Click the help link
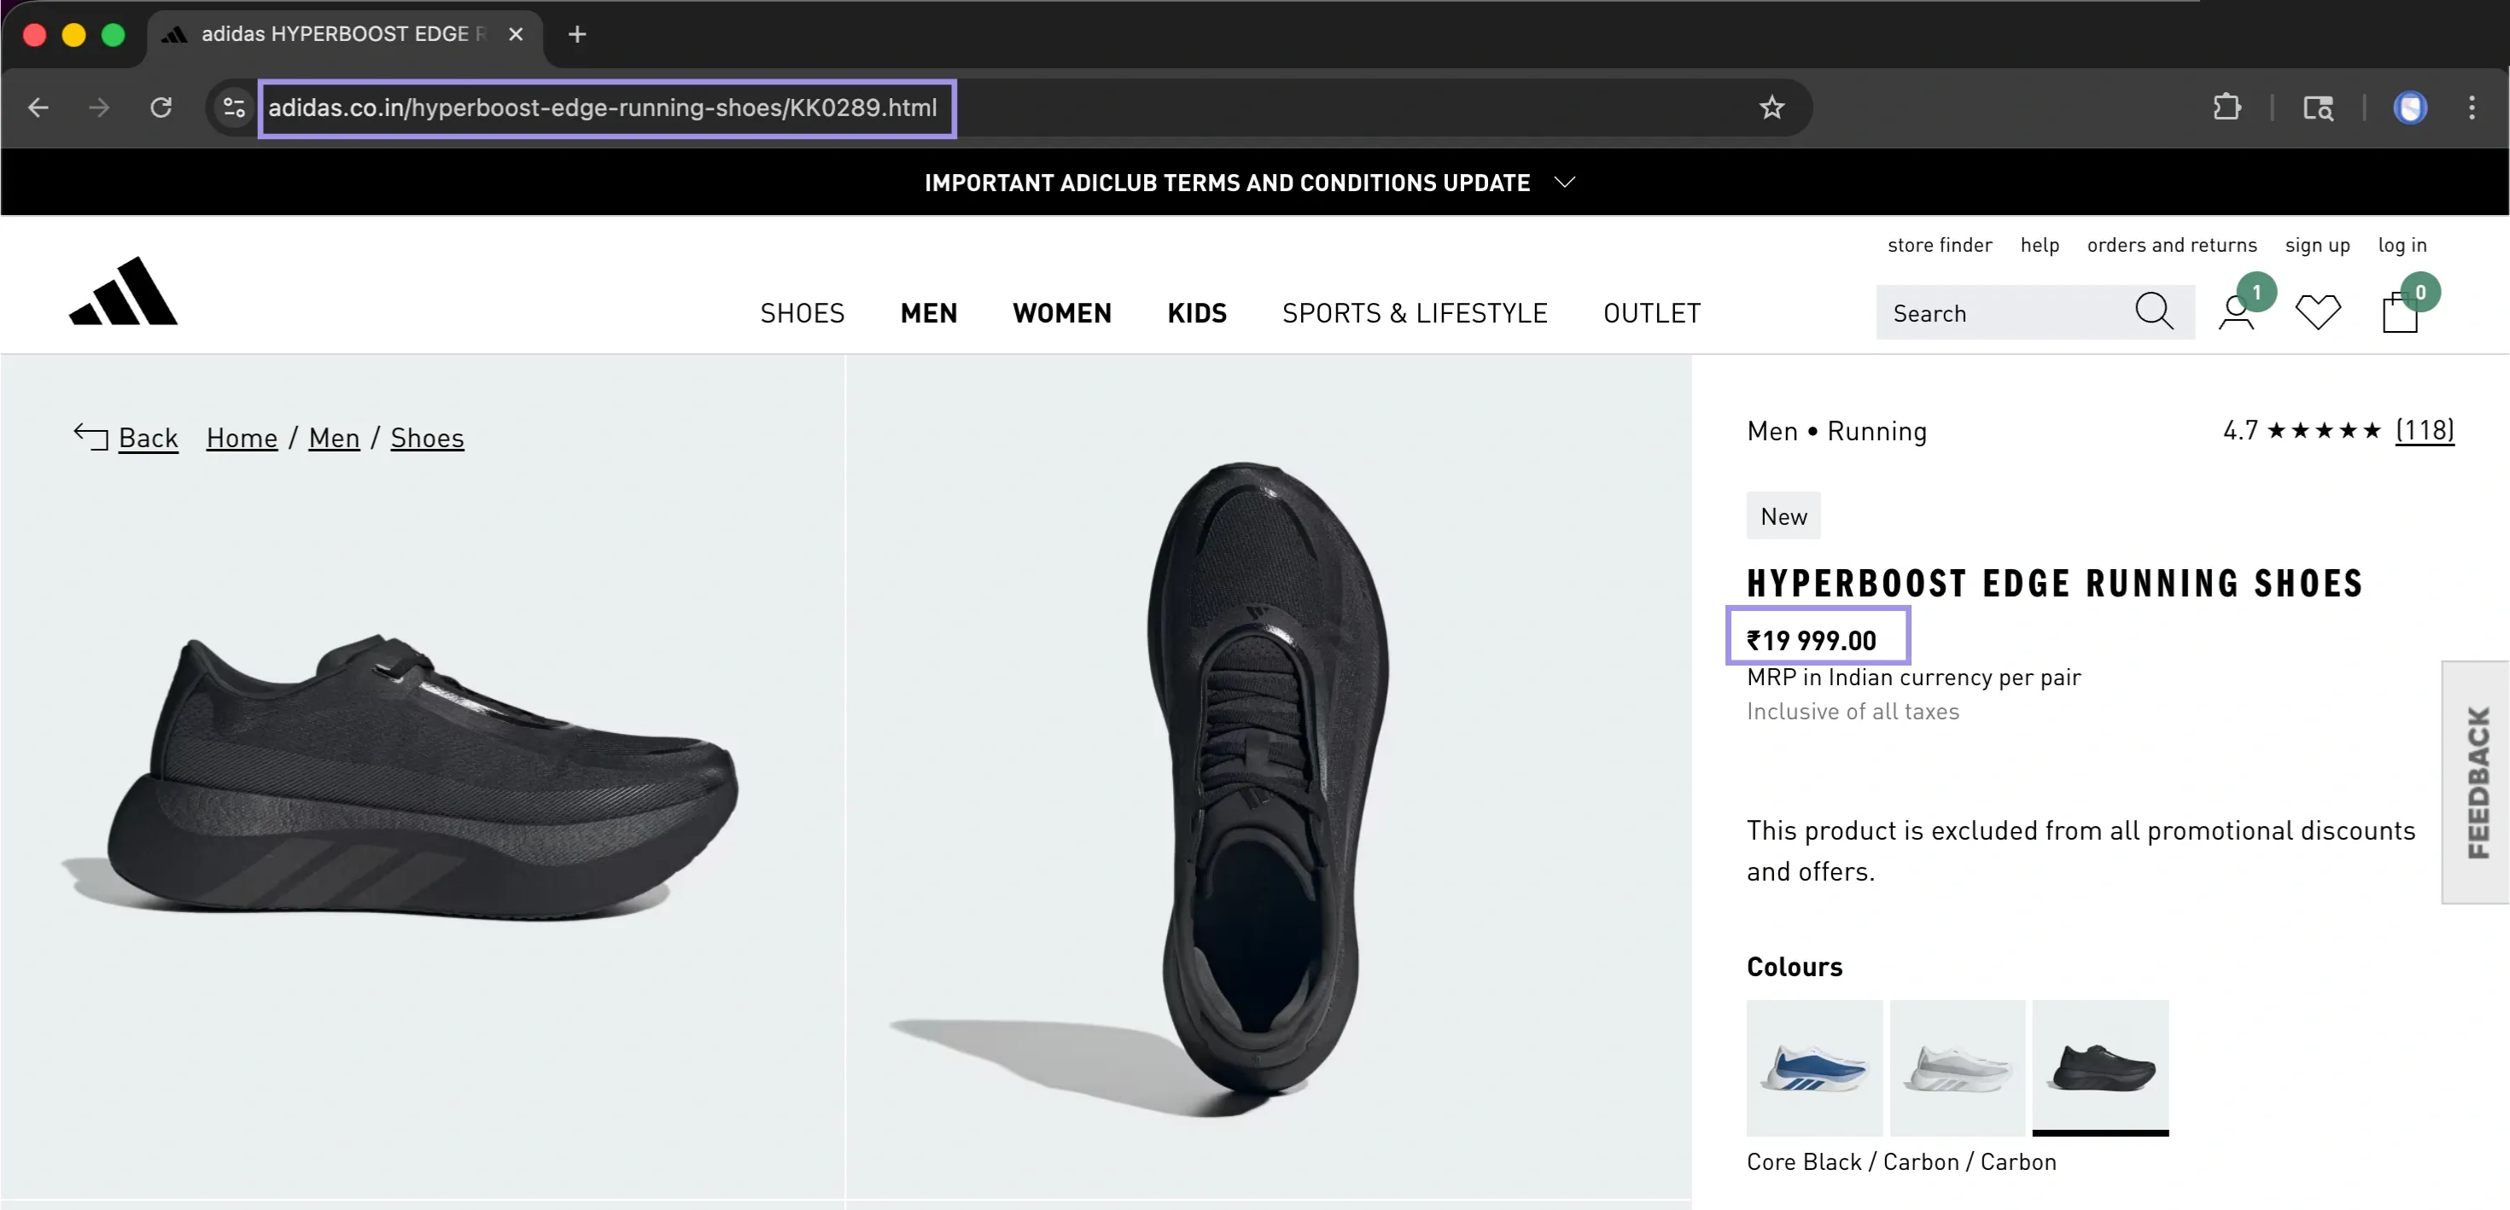 [2040, 245]
